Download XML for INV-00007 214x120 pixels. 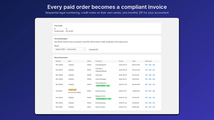(x=150, y=70)
